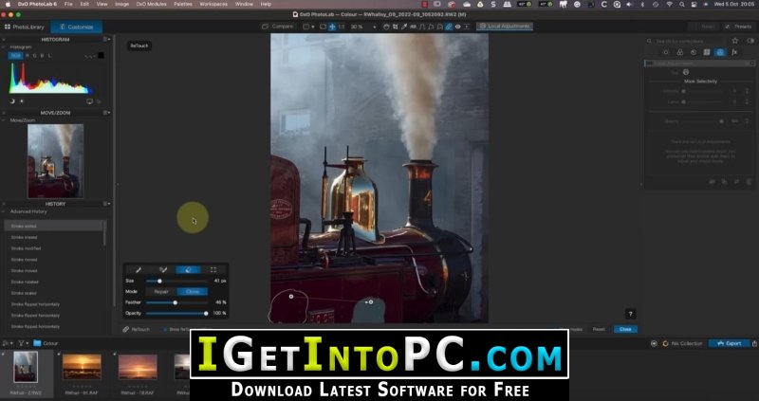This screenshot has height=401, width=759.
Task: Open the Histogram panel options menu
Action: coord(106,39)
